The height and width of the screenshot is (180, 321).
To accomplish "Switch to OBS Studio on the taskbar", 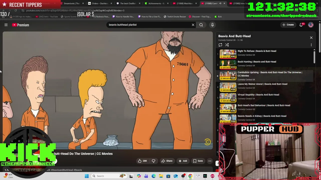I will coord(183,176).
